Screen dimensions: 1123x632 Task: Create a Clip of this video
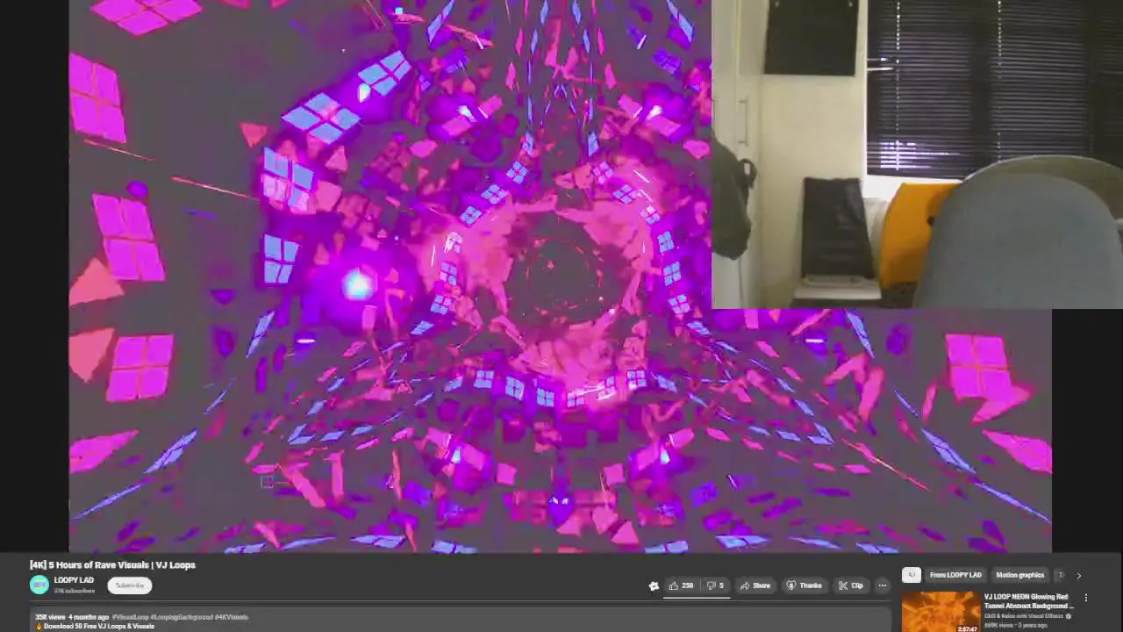[x=850, y=585]
